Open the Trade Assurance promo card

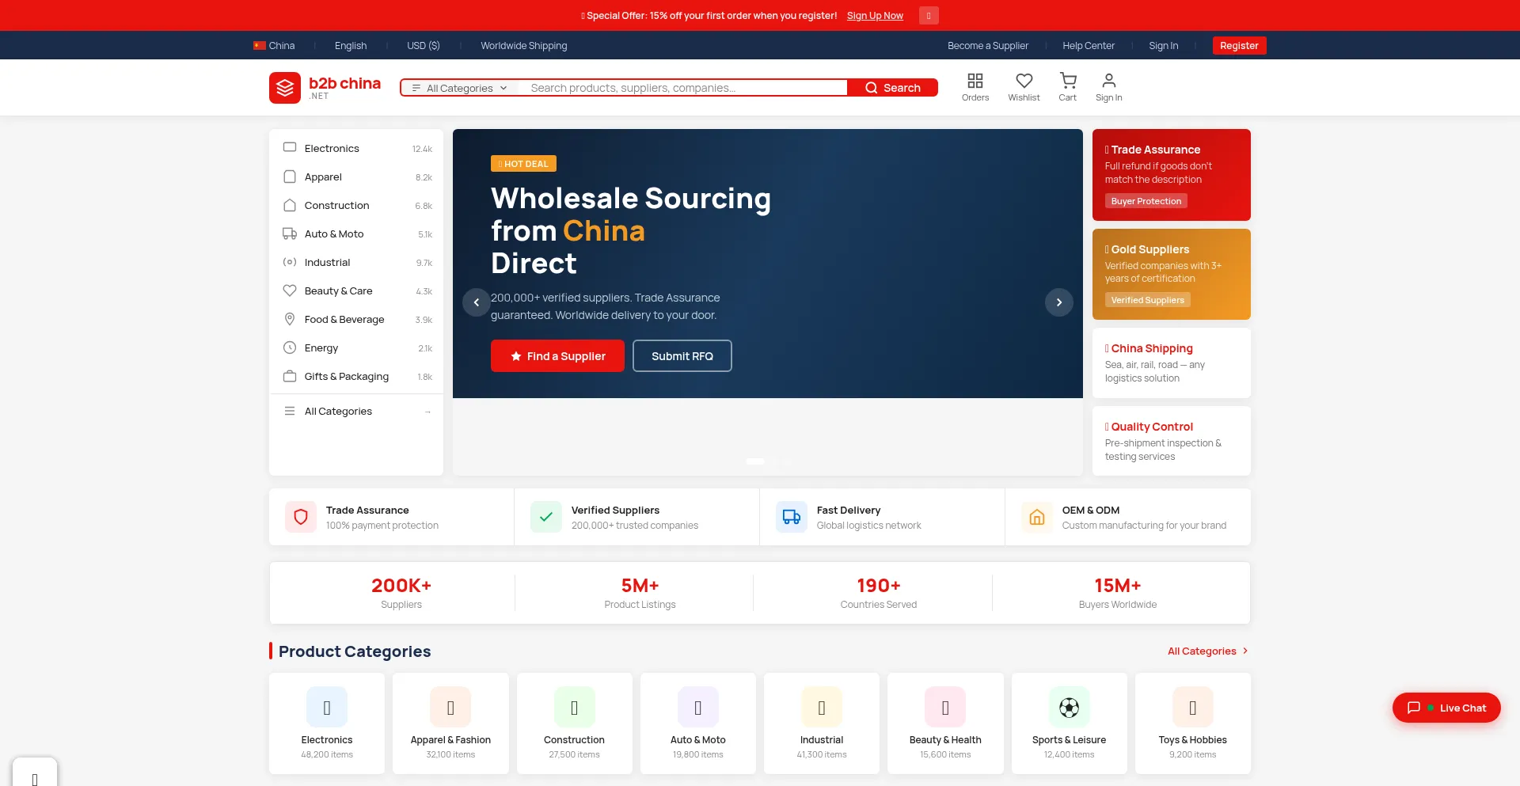point(1172,175)
